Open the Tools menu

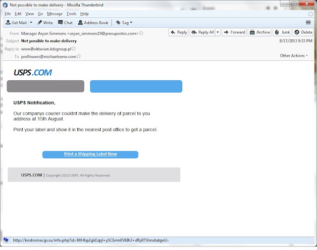click(x=71, y=14)
